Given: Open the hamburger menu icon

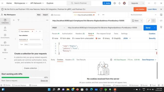Looking at the screenshot, I should point(2,3).
